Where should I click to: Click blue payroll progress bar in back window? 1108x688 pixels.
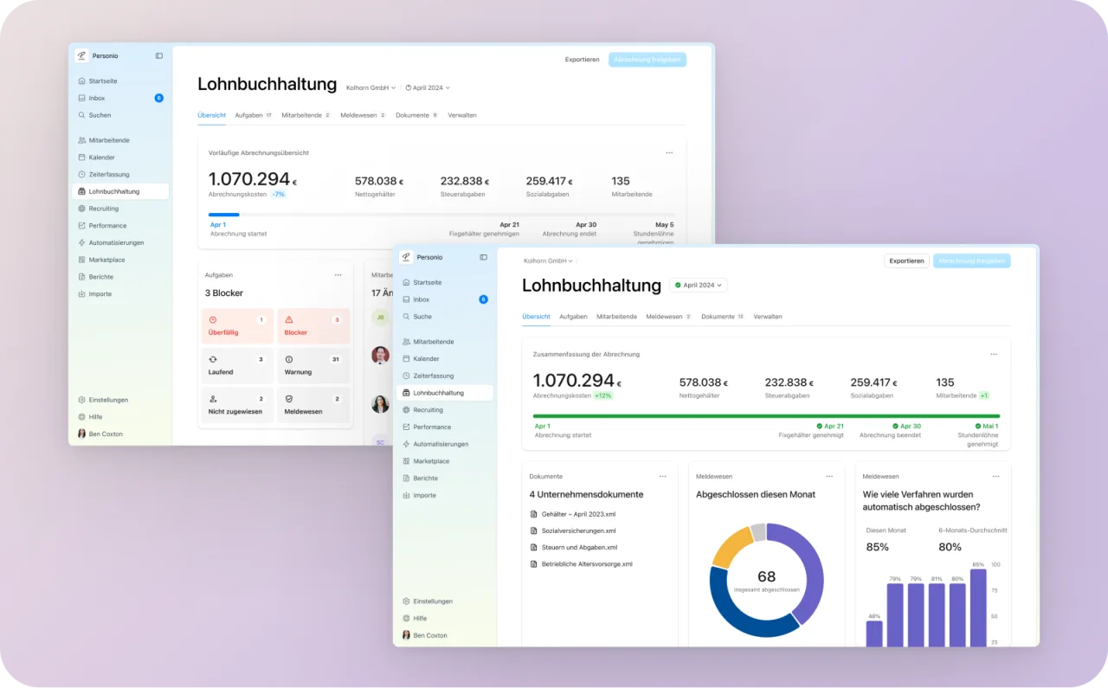coord(224,215)
